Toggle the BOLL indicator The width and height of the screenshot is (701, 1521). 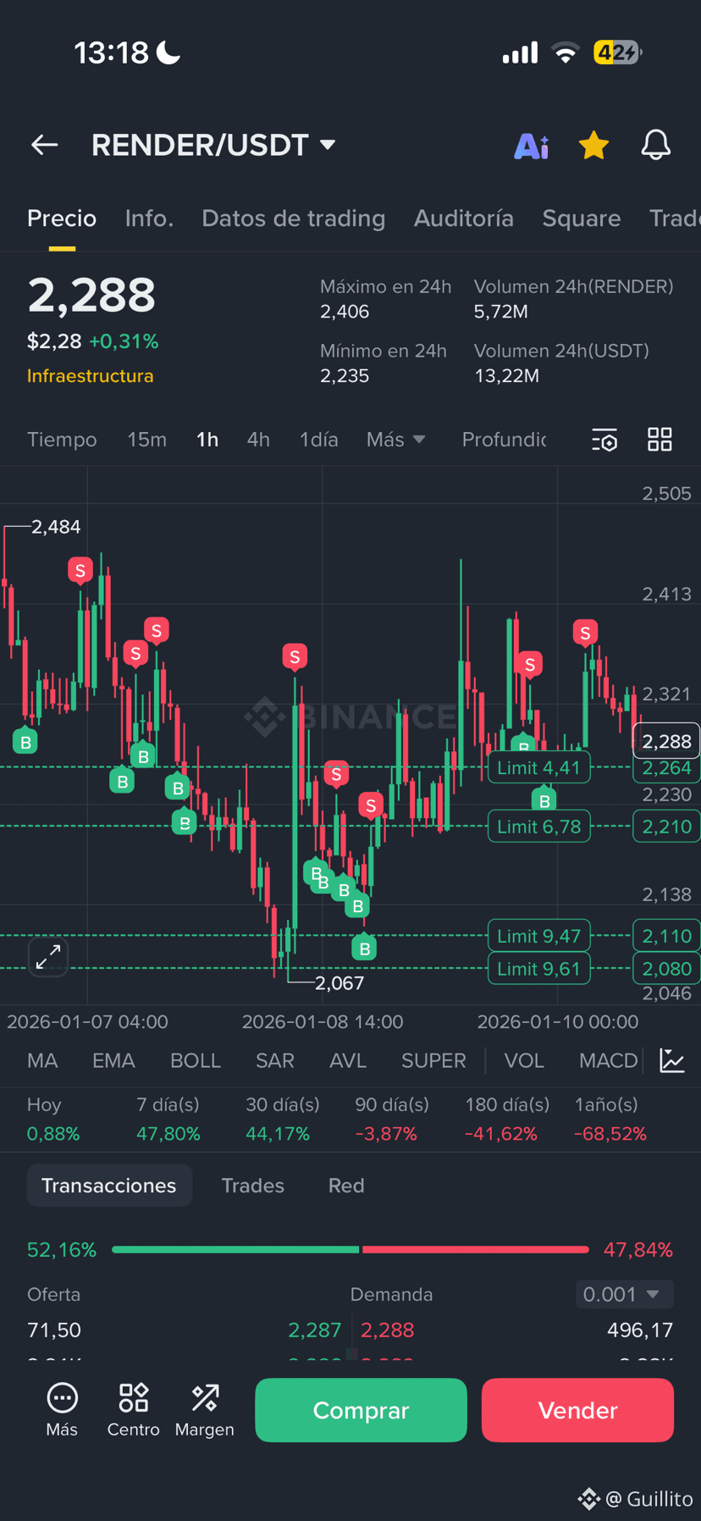(195, 1060)
